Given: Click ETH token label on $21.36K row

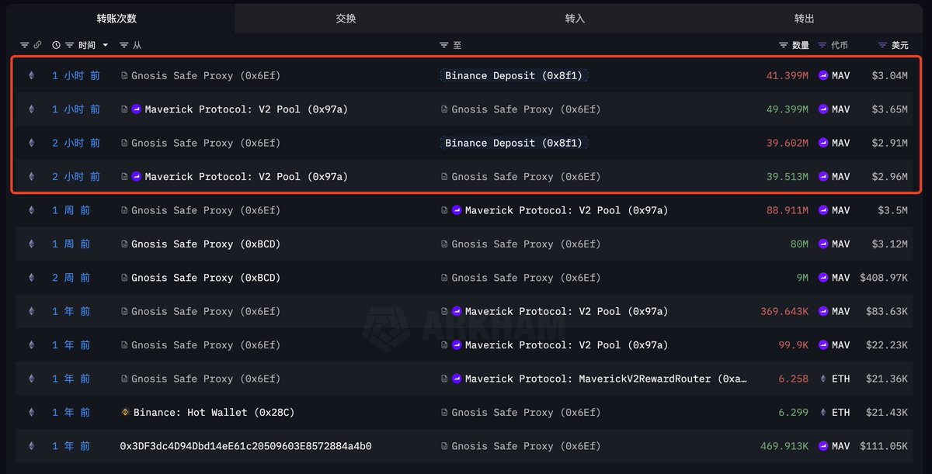Looking at the screenshot, I should point(840,379).
